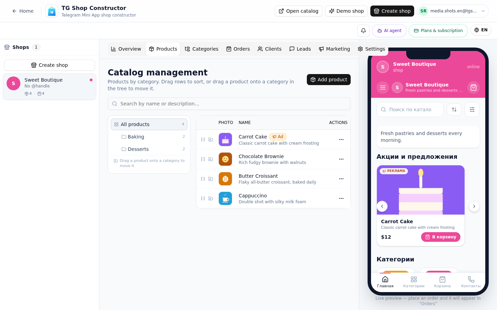Select All products in the category tree
This screenshot has width=497, height=310.
(x=149, y=124)
